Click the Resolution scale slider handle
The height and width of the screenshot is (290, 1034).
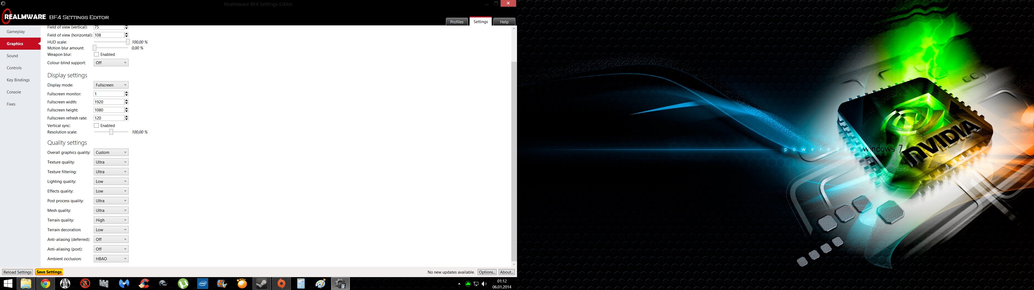[x=111, y=132]
